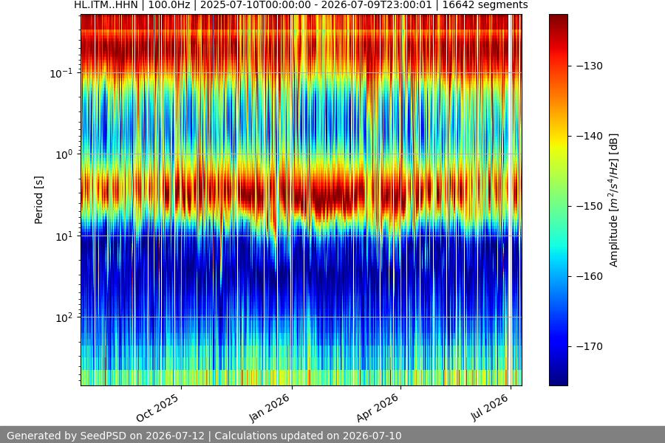Click the −150 colorbar tick label

(x=590, y=206)
